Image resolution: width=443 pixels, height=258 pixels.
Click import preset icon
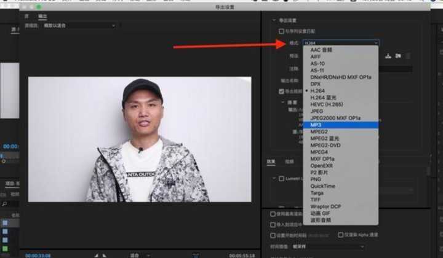point(398,56)
